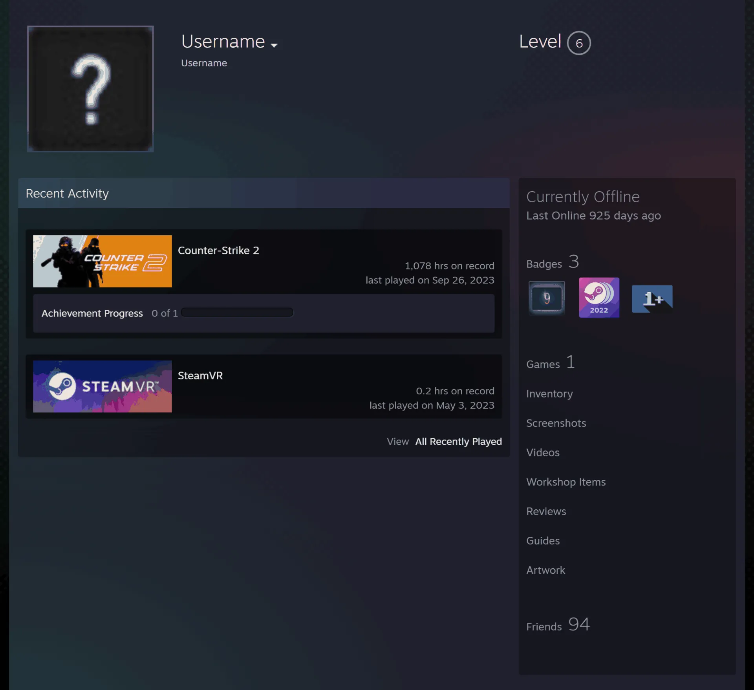Open the Counter-Strike 2 game banner
This screenshot has width=754, height=690.
102,261
